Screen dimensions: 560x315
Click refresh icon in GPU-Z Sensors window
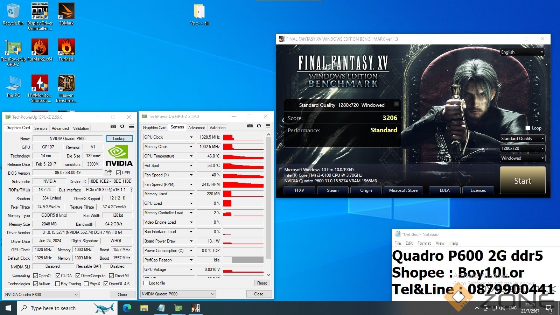click(x=259, y=126)
